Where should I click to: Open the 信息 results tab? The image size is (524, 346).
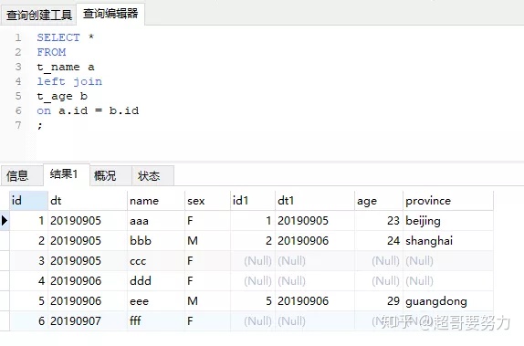point(21,175)
